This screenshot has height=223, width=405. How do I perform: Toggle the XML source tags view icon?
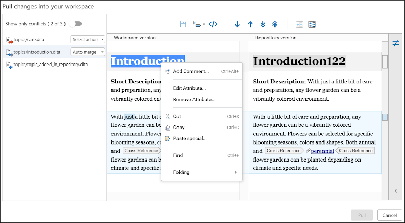[x=213, y=24]
